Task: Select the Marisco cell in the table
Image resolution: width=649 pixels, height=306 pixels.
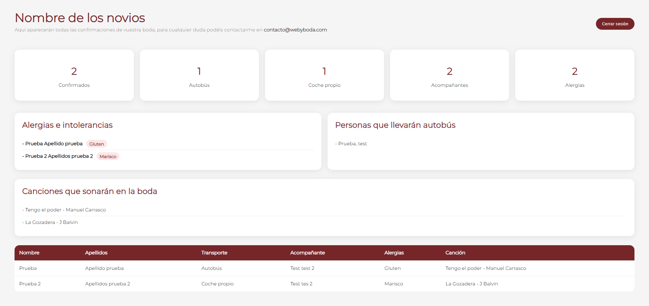Action: coord(394,284)
